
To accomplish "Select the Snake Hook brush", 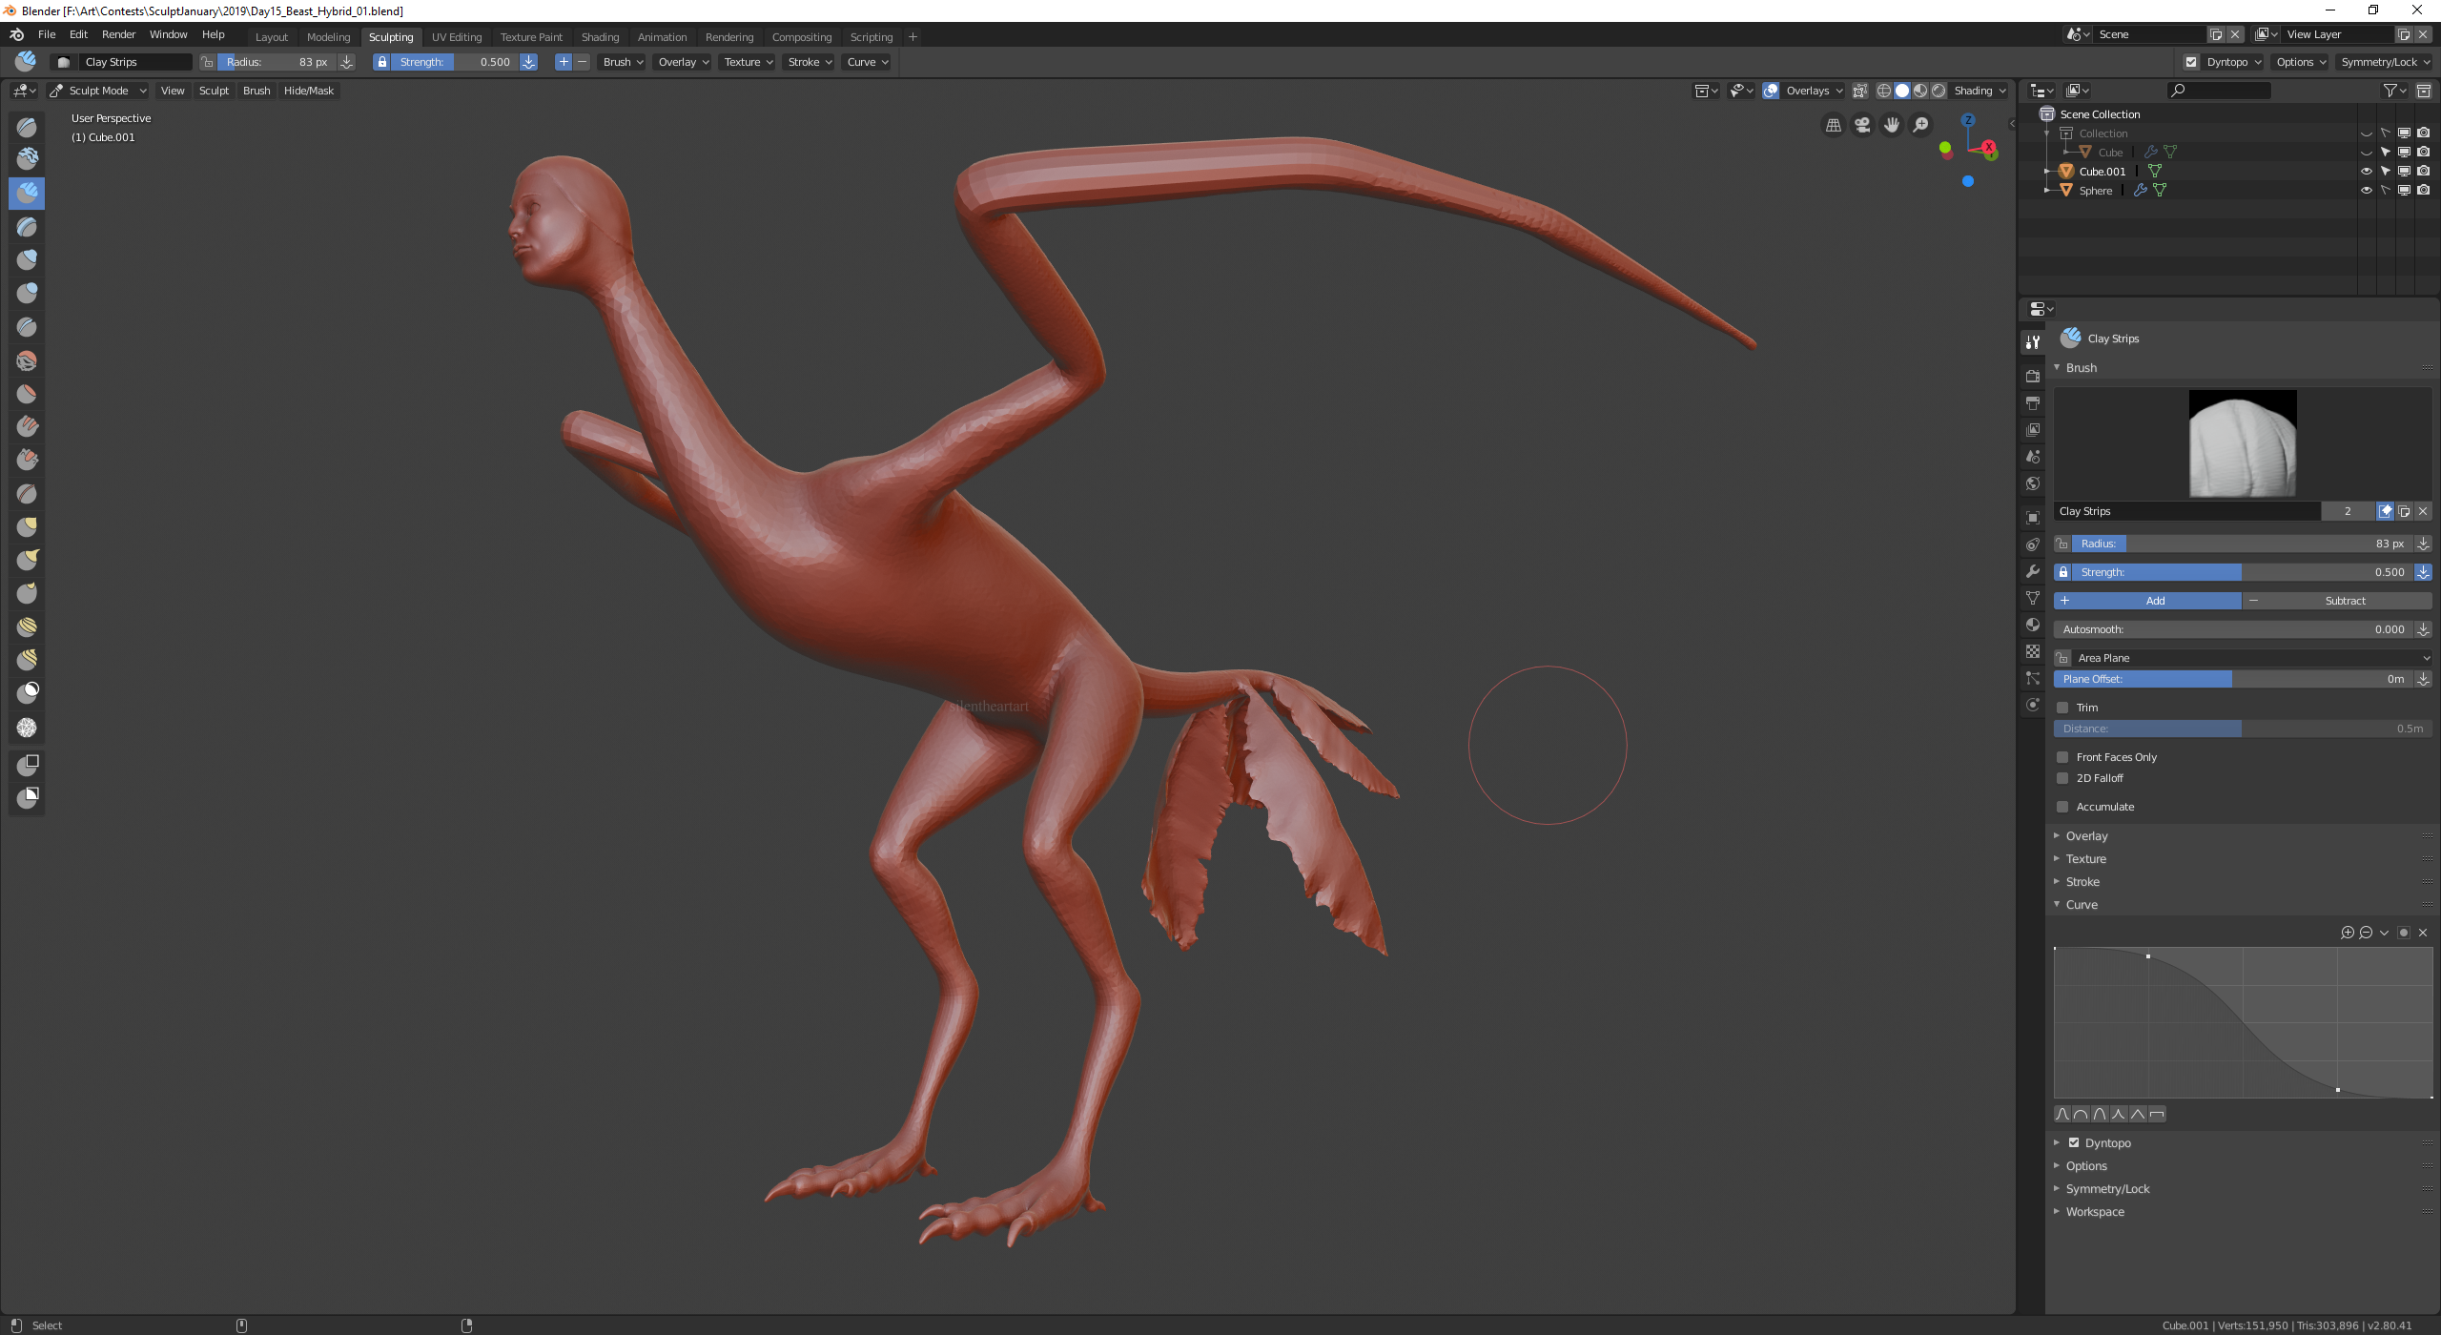I will coord(27,560).
